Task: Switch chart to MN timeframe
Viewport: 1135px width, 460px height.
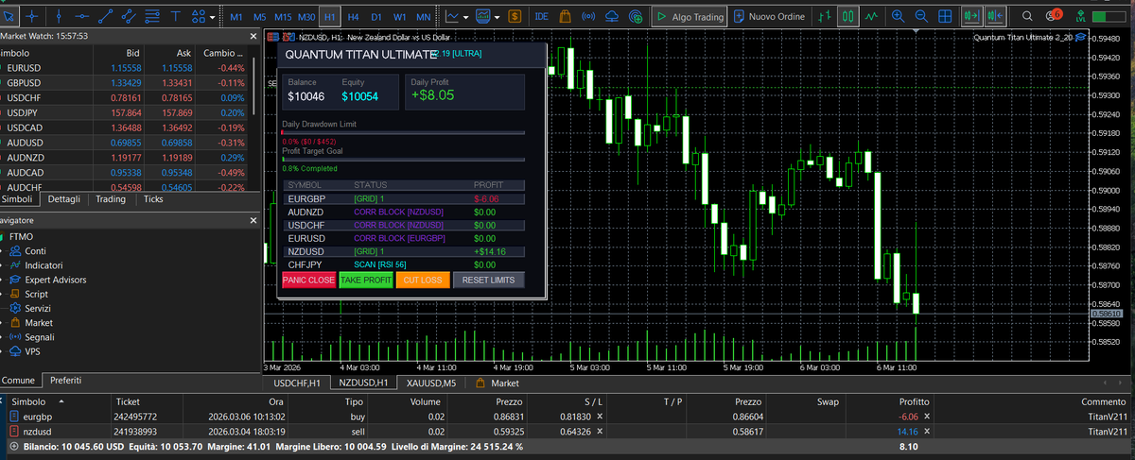Action: coord(424,17)
